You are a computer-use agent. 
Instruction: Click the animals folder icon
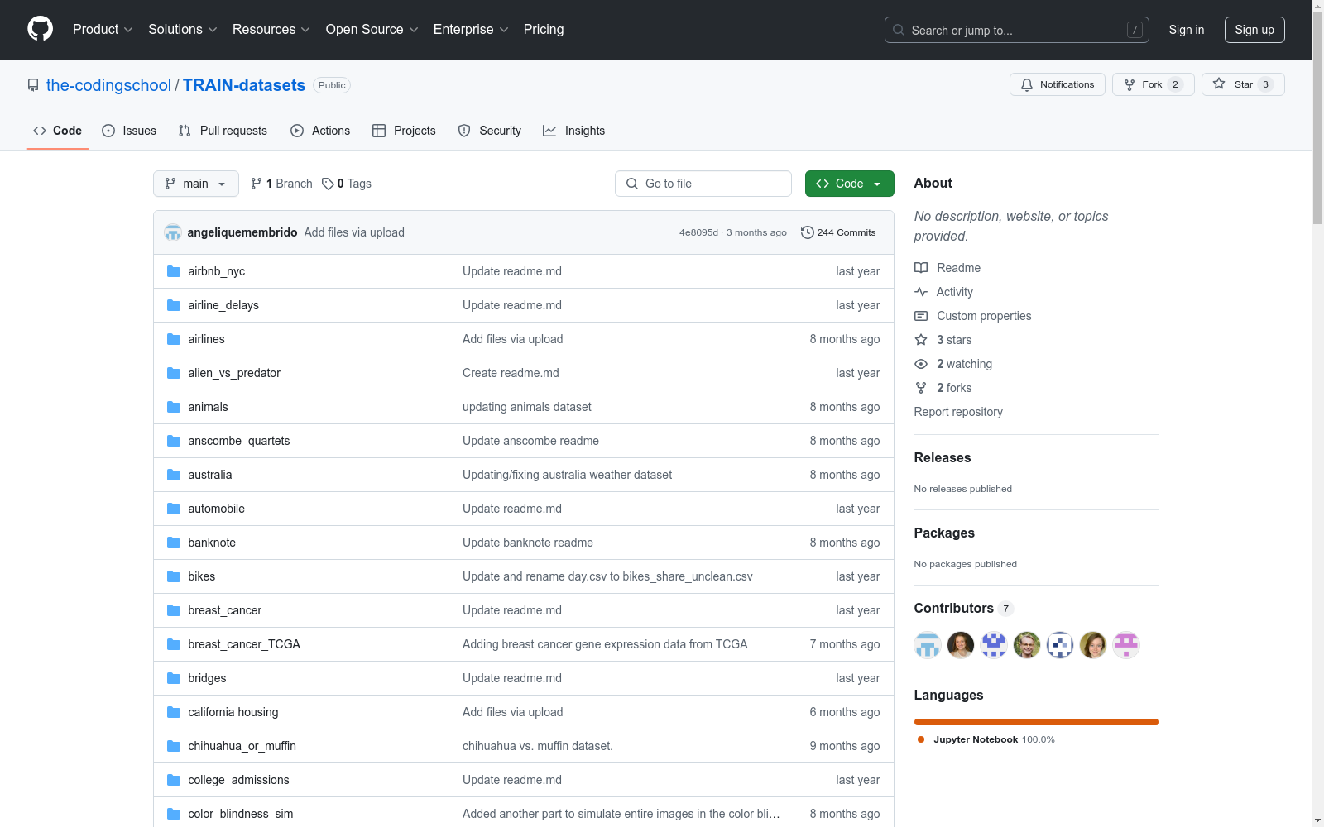pyautogui.click(x=174, y=407)
